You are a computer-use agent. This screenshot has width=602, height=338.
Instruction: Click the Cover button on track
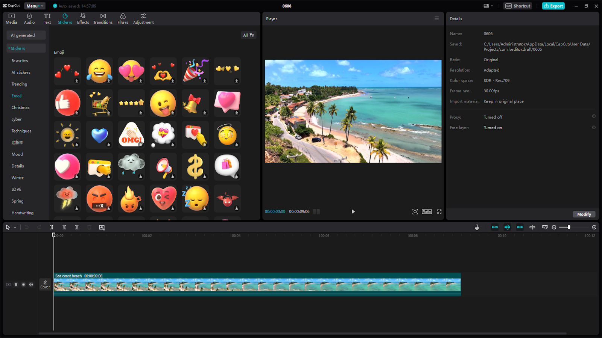(45, 284)
